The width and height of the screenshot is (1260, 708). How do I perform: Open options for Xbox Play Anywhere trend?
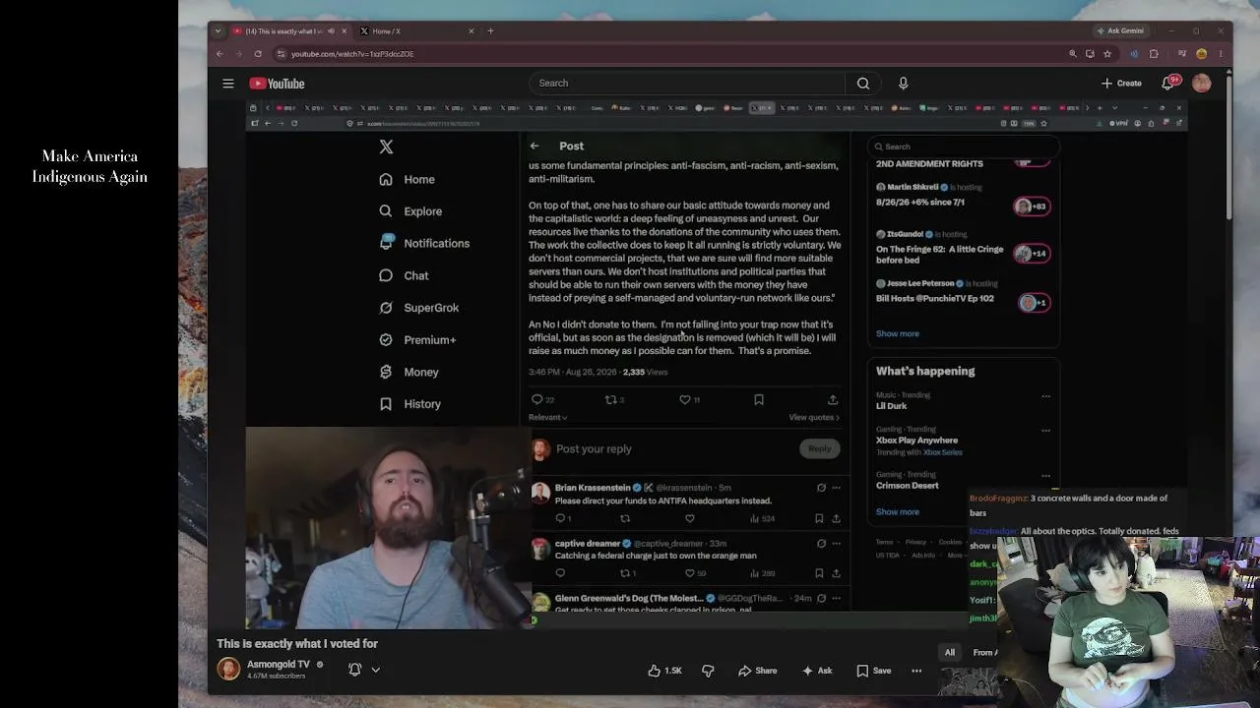1045,430
